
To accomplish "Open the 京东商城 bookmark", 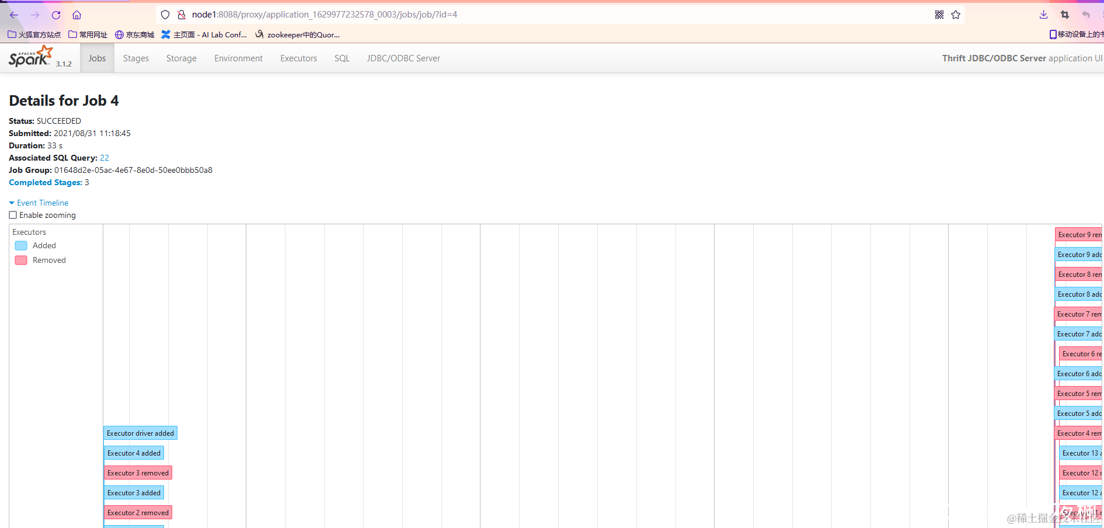I will point(135,35).
